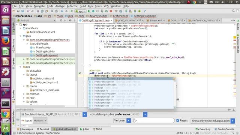
Task: Click the Find magnifier icon
Action: point(52,11)
